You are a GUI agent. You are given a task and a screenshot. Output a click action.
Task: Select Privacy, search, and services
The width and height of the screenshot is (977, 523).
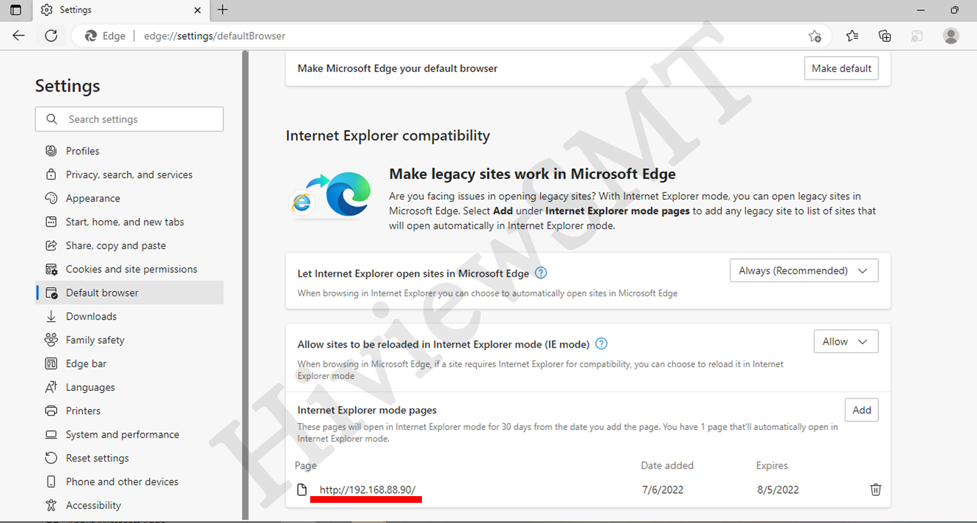129,175
